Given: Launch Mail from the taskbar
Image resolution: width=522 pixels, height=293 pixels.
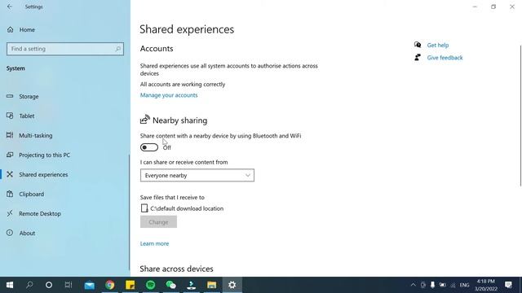Looking at the screenshot, I should [x=89, y=285].
